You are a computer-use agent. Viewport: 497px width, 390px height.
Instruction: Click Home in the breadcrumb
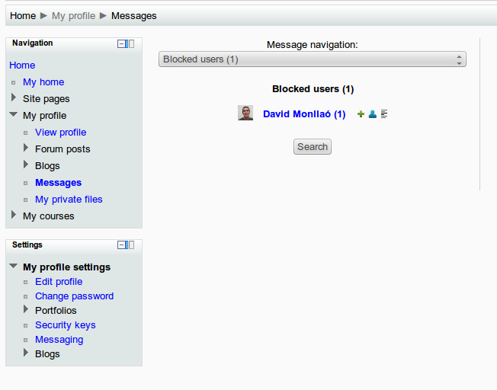[x=23, y=16]
